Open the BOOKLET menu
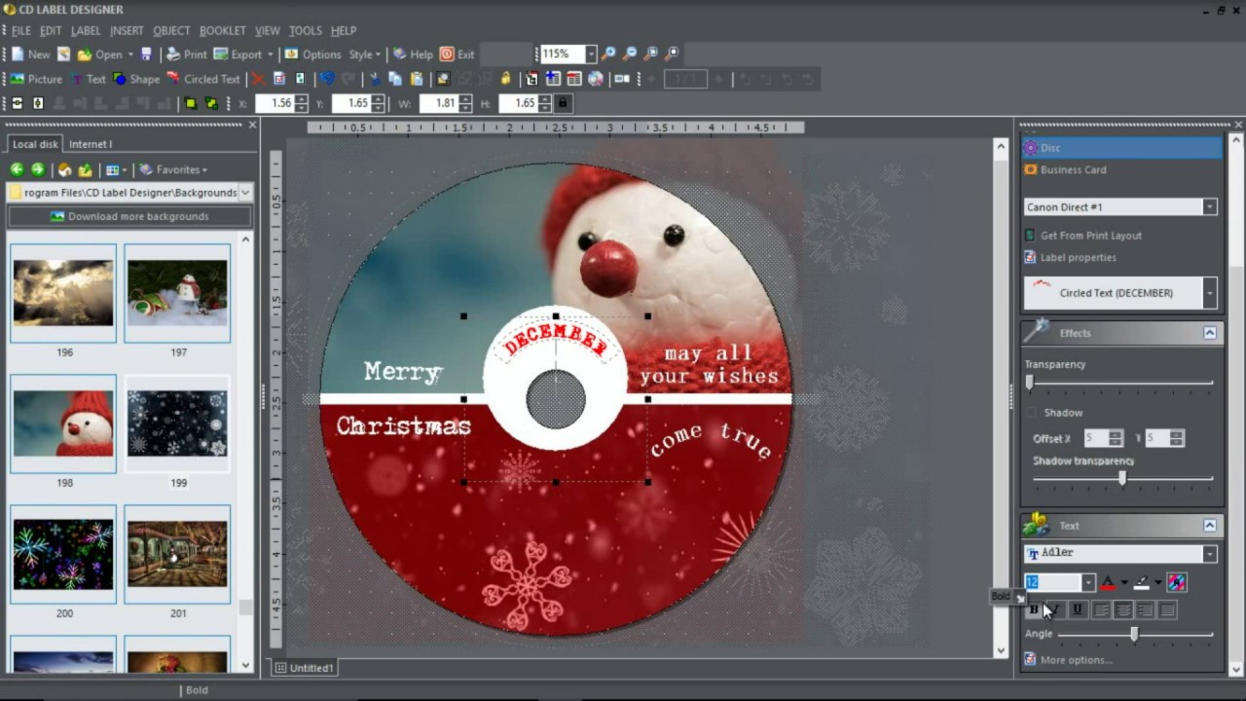This screenshot has height=701, width=1246. click(223, 30)
